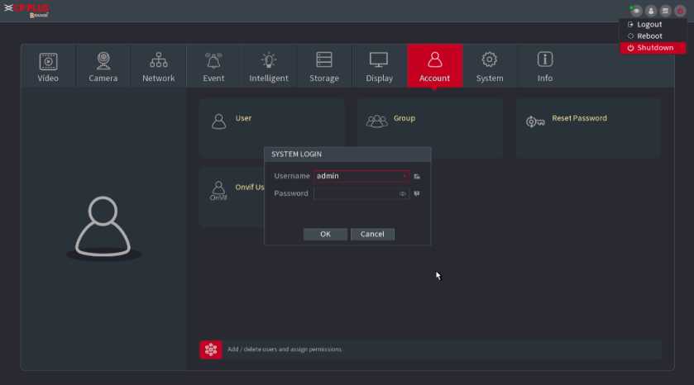Click the Display monitor icon

379,66
